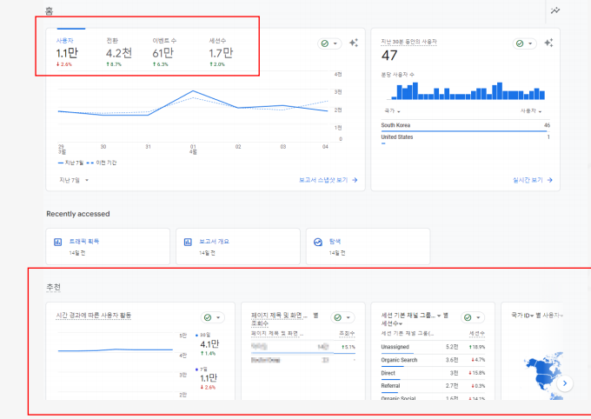Open the recently accessed 탐색 item

pyautogui.click(x=368, y=246)
